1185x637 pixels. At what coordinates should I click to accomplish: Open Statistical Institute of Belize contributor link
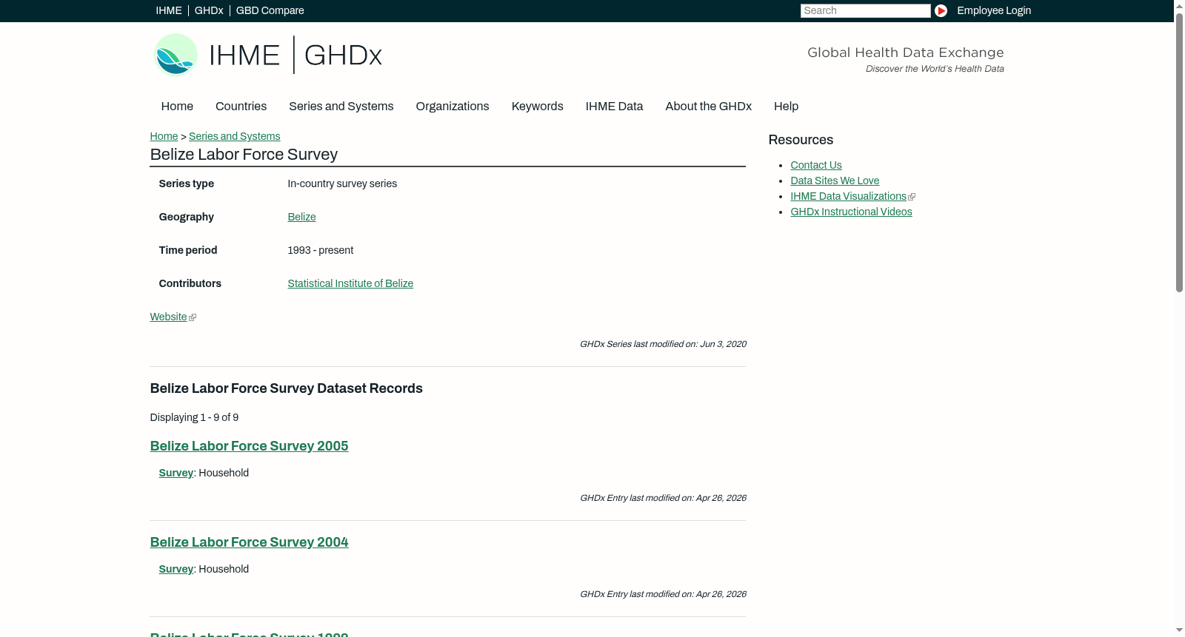(x=350, y=283)
